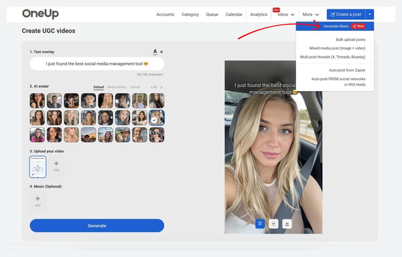Switch to the Media Gallery tab
Screen dimensions: 402x257
[x=117, y=87]
